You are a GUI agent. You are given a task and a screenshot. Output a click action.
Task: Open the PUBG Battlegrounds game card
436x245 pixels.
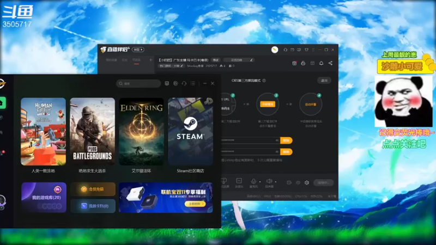(x=92, y=132)
